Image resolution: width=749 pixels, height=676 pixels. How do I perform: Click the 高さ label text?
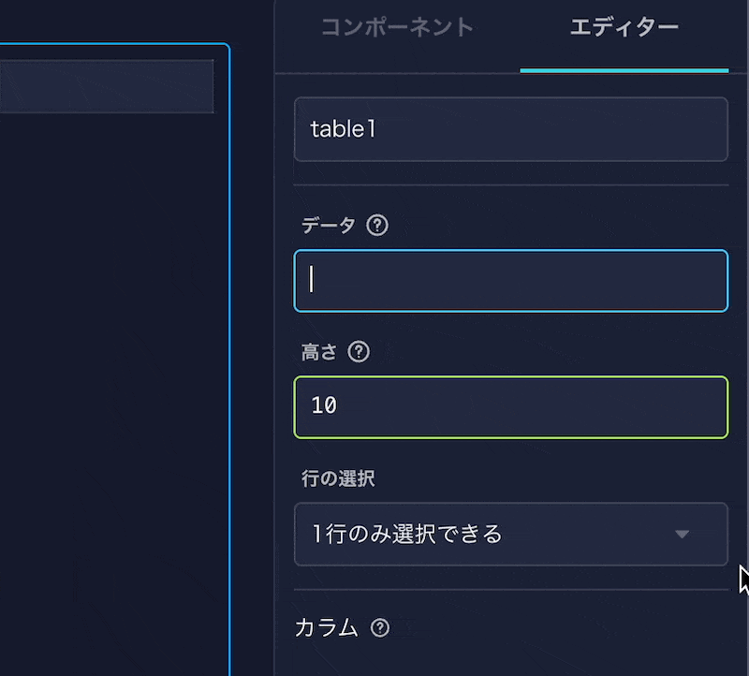(318, 353)
